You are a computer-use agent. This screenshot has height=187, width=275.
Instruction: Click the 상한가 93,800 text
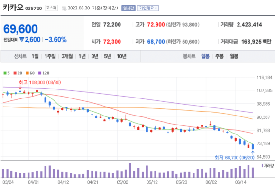point(183,25)
